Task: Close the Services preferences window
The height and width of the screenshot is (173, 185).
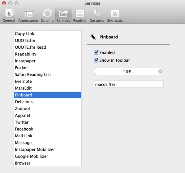Action: (4, 3)
